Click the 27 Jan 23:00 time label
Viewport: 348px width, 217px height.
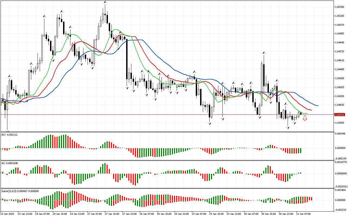coord(129,214)
